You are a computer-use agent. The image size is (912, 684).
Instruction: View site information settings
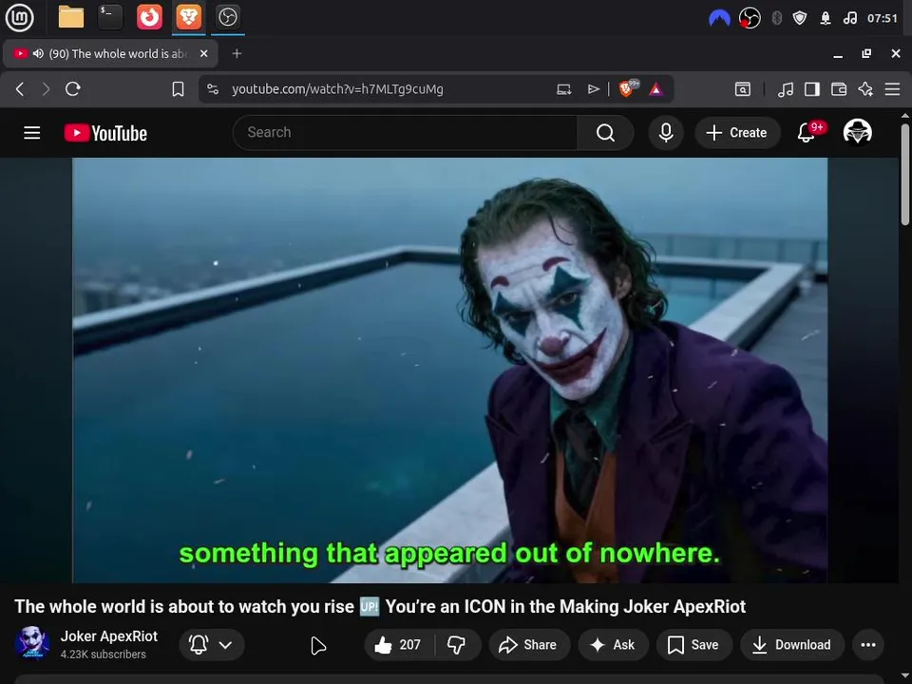coord(213,89)
